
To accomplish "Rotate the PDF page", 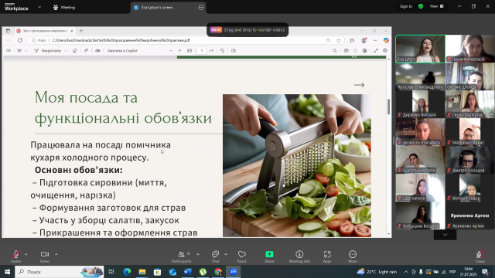I will click(x=222, y=51).
